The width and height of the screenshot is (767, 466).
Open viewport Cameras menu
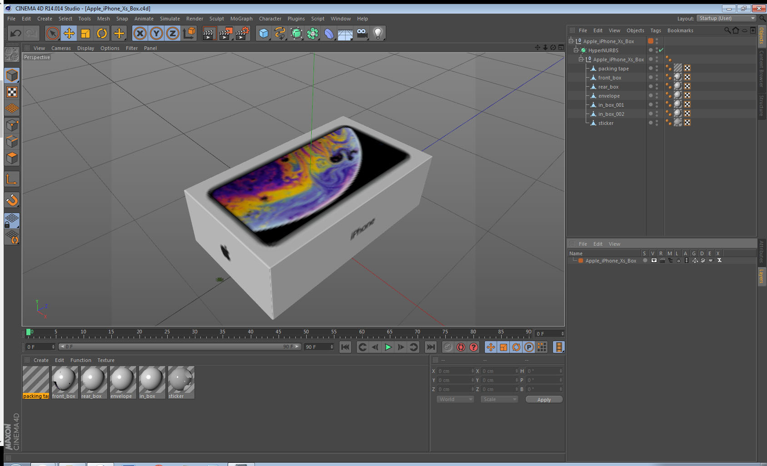pyautogui.click(x=61, y=48)
